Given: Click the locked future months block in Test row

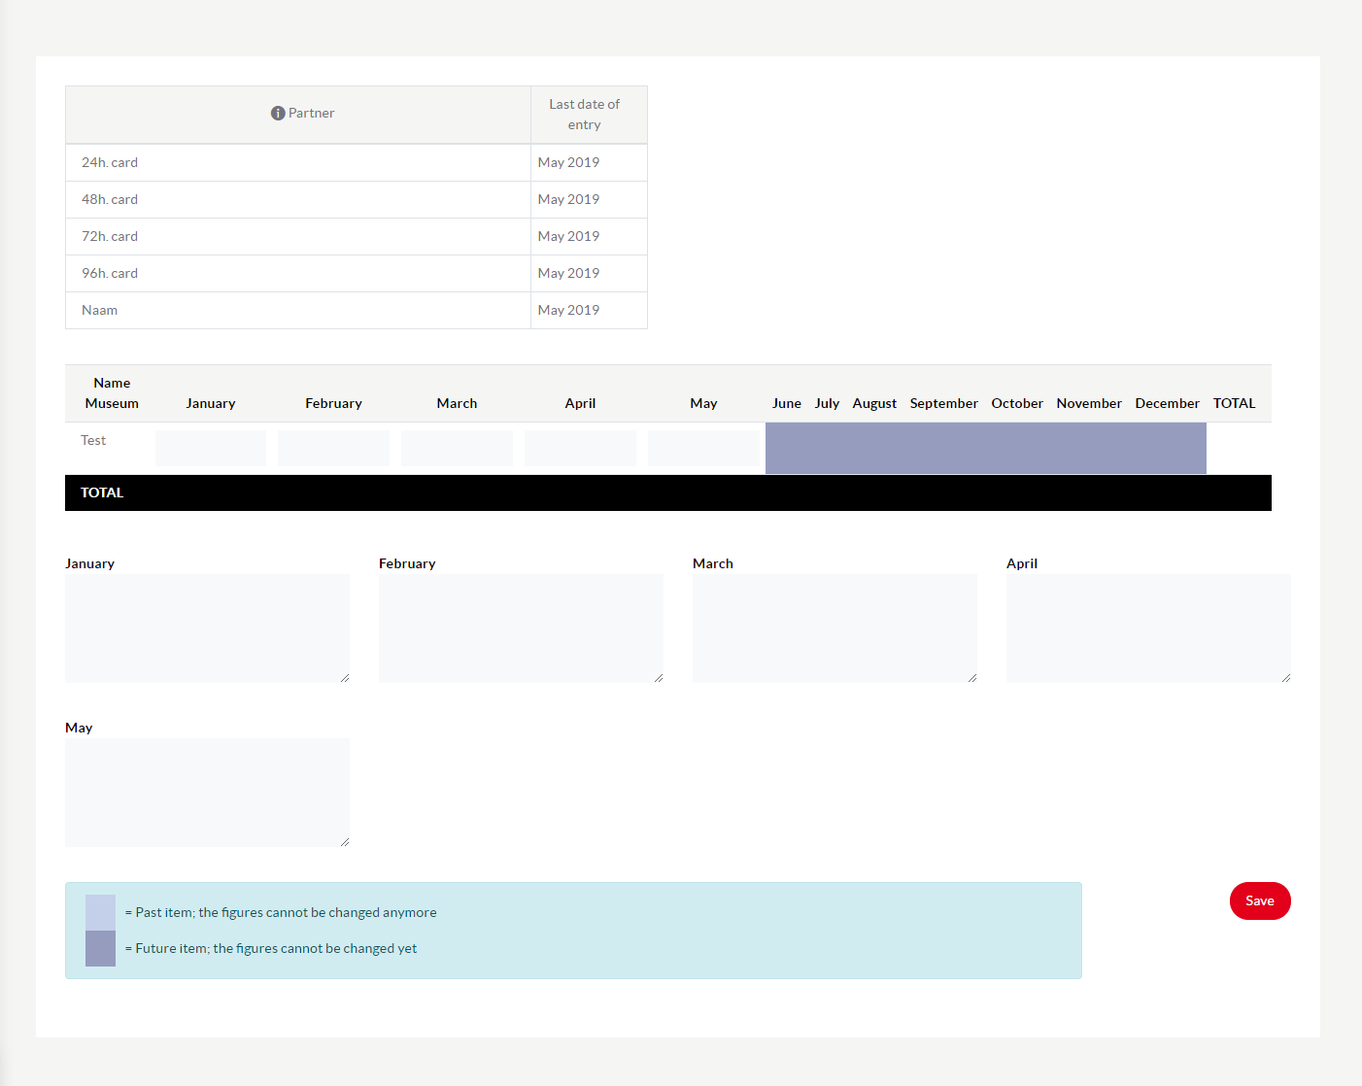Looking at the screenshot, I should click(986, 448).
